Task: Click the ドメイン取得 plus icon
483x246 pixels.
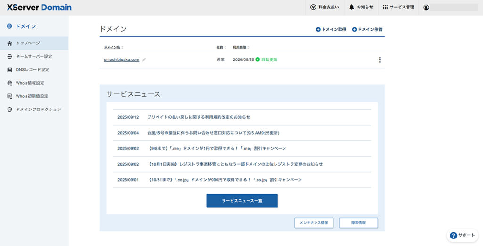Action: (318, 30)
